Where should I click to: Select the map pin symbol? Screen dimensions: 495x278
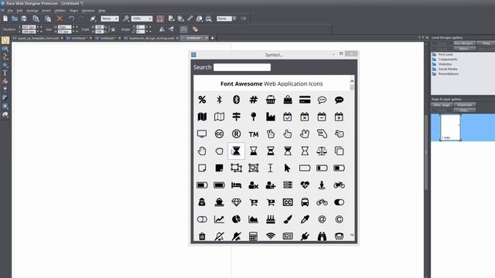pyautogui.click(x=254, y=117)
